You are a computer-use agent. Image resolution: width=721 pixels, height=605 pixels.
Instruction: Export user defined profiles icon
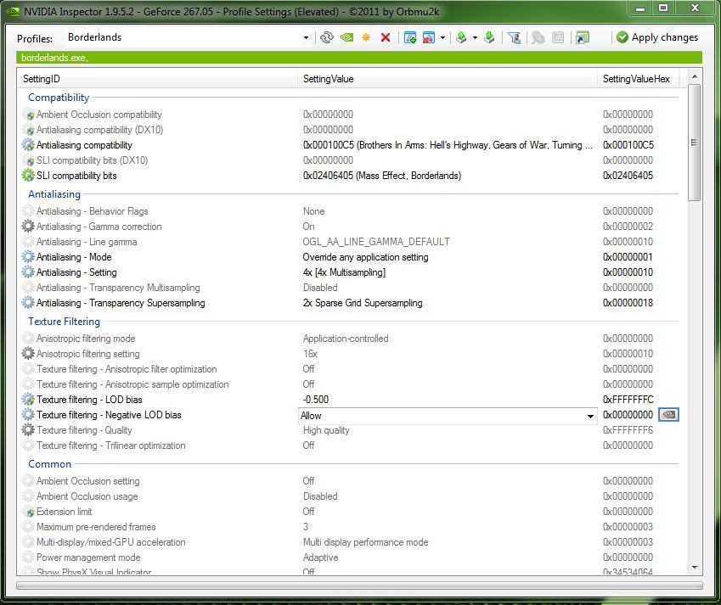point(461,37)
